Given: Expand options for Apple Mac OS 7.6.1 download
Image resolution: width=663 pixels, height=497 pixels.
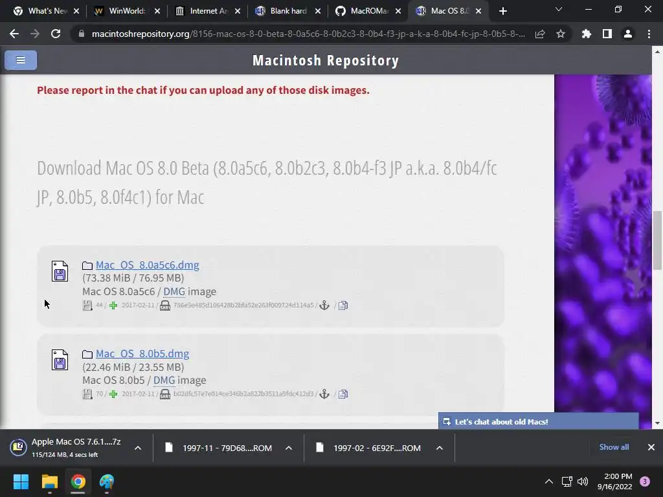Looking at the screenshot, I should click(138, 448).
